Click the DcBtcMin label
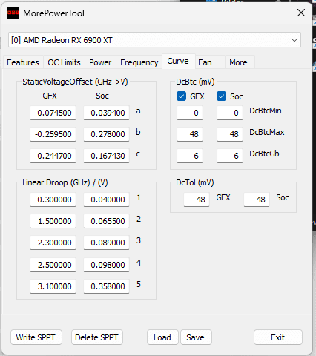This screenshot has height=356, width=316. (266, 111)
